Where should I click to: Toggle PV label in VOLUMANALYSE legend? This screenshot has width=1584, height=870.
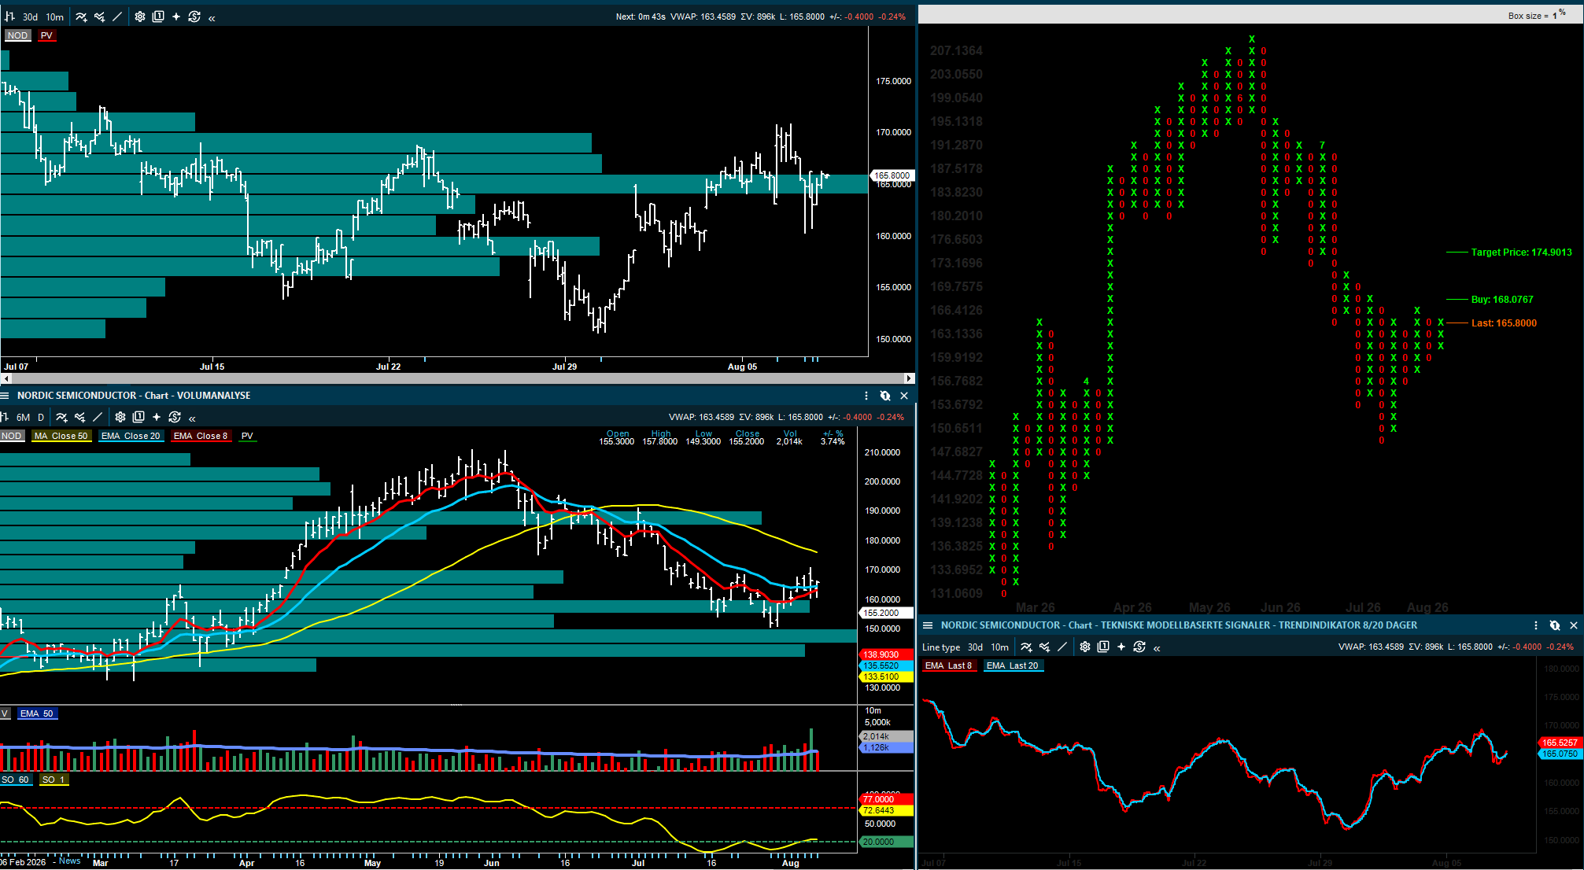(x=248, y=436)
